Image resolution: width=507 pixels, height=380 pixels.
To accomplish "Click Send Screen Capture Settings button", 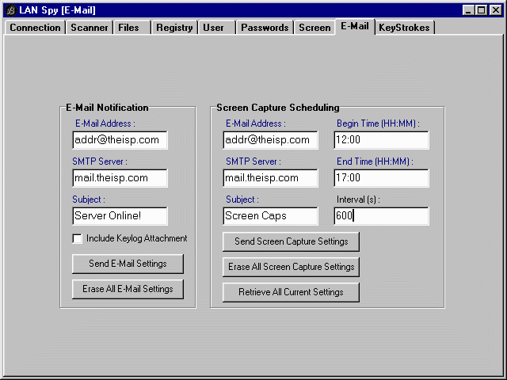I will [291, 241].
